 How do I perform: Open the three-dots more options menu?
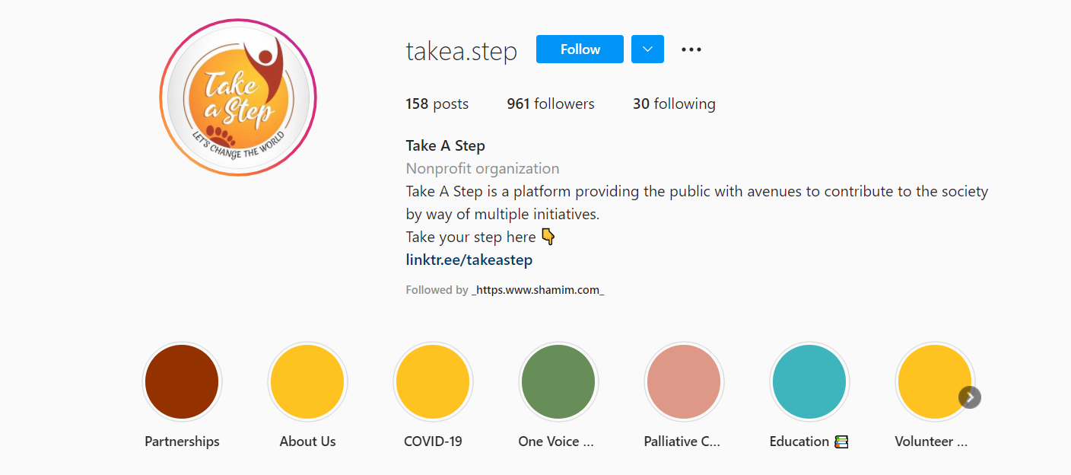point(691,49)
